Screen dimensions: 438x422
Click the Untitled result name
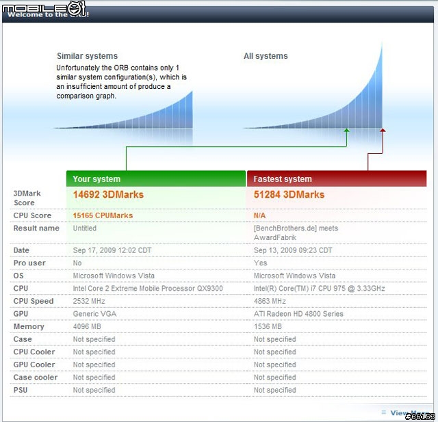[x=85, y=228]
